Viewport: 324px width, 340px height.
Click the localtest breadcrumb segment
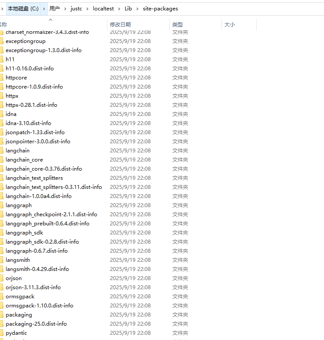click(x=103, y=9)
